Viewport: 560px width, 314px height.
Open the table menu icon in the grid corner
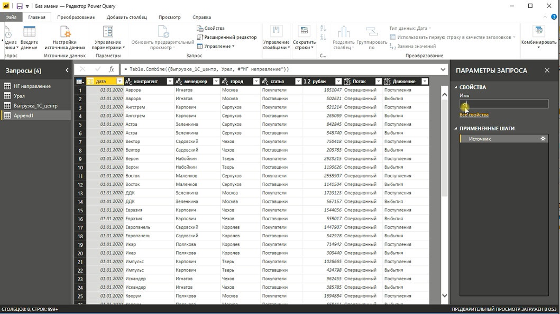coord(80,82)
